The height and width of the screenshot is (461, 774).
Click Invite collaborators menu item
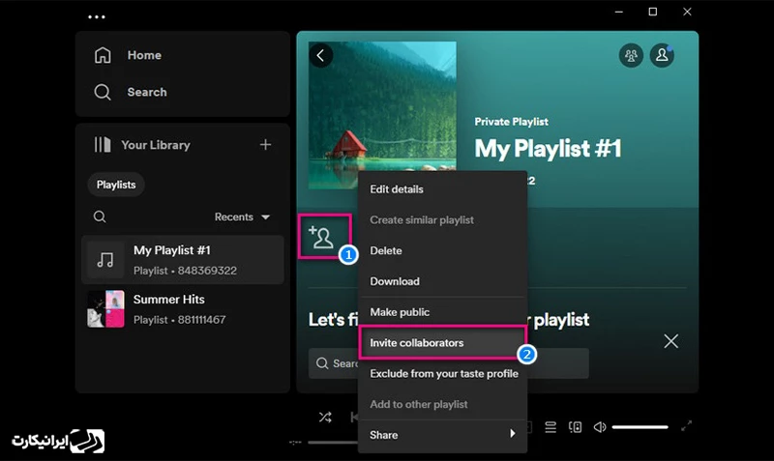click(x=442, y=343)
